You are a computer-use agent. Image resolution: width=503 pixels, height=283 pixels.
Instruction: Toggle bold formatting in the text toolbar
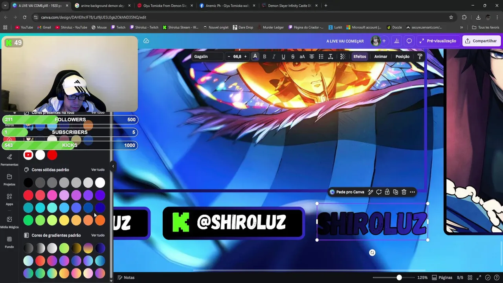264,57
